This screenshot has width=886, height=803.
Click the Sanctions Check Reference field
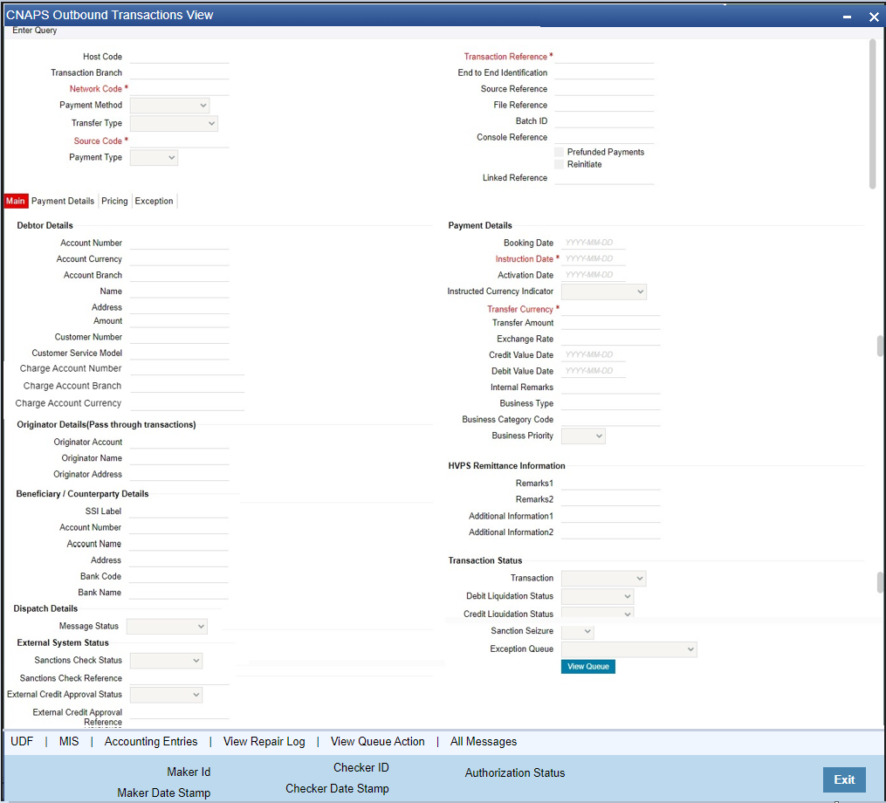click(x=179, y=678)
